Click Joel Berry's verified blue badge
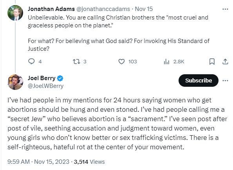The height and width of the screenshot is (170, 233). tap(60, 78)
